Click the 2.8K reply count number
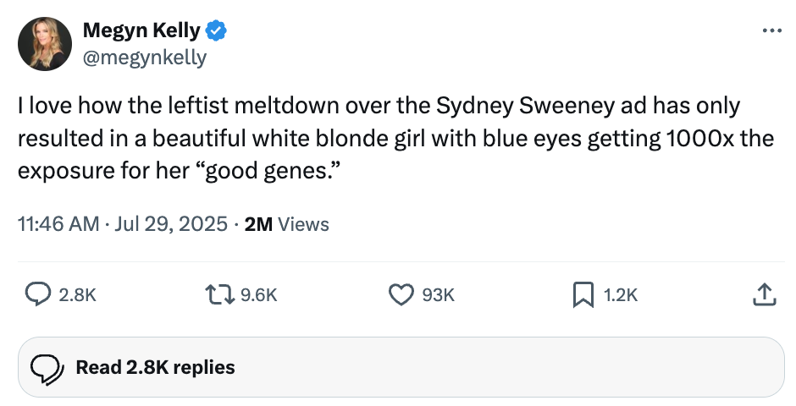The image size is (796, 406). coord(78,295)
